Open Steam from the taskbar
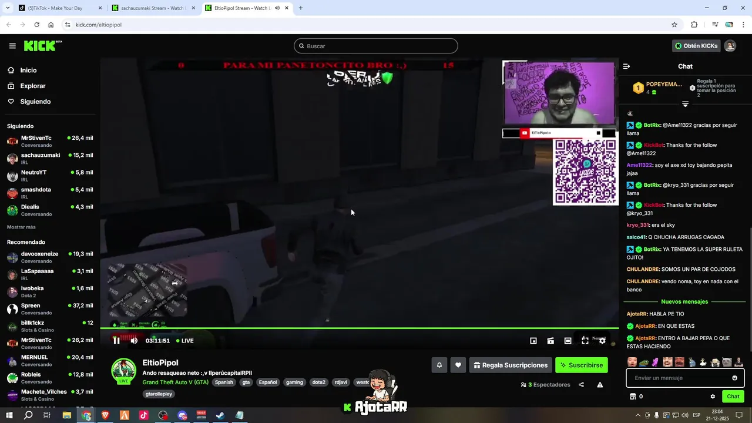Image resolution: width=752 pixels, height=423 pixels. pos(220,415)
